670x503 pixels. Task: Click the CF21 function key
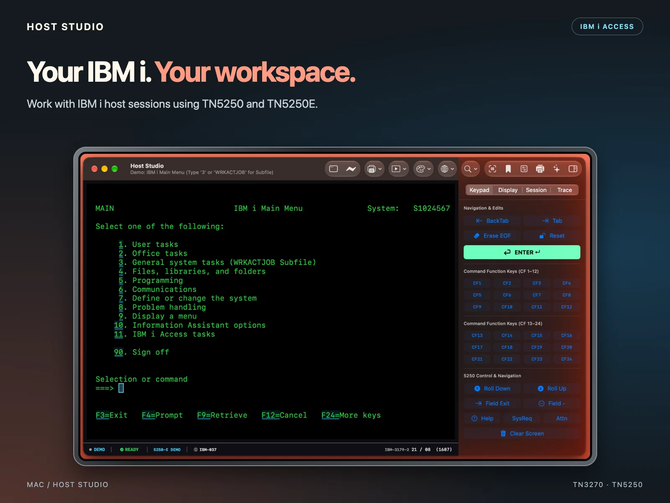(x=477, y=359)
